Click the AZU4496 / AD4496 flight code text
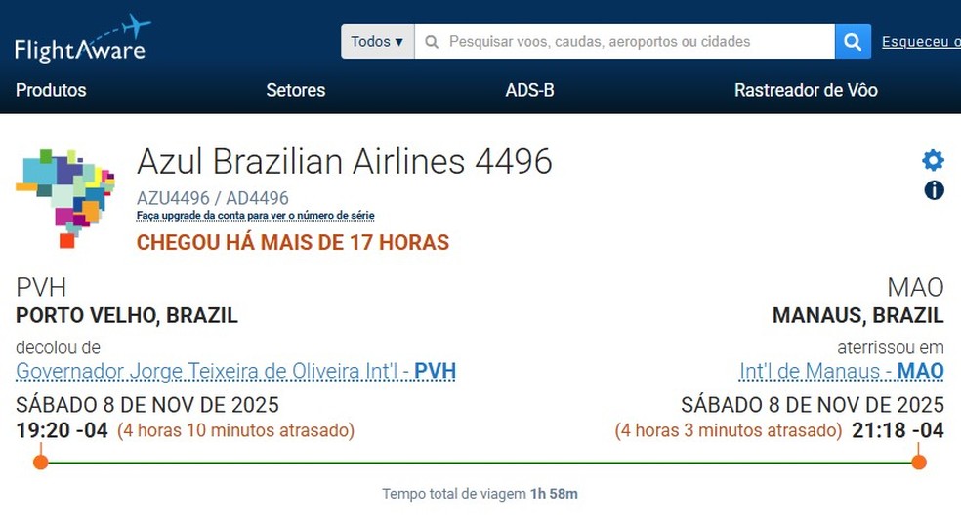 pos(213,198)
